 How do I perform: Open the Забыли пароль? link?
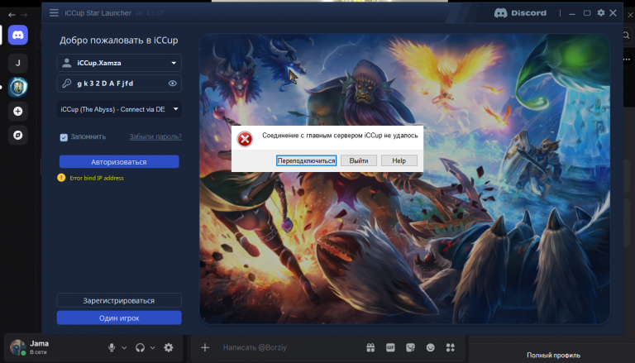pos(155,137)
